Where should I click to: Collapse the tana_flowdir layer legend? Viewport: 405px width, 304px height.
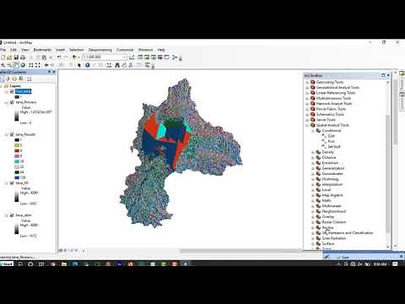click(x=7, y=134)
